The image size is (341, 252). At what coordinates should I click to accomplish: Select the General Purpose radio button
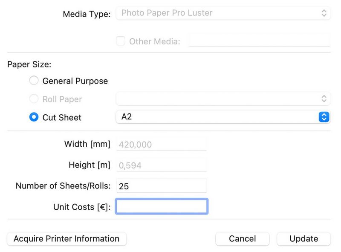coord(34,81)
